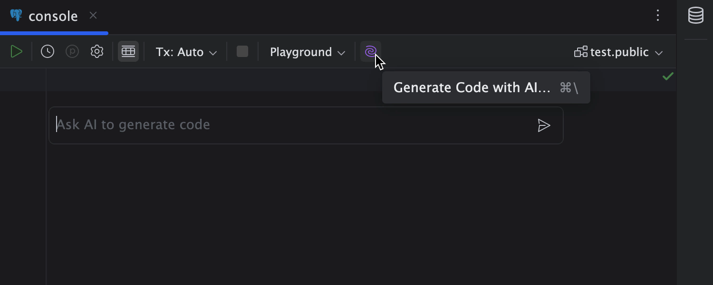Click the test.public schema icon
The width and height of the screenshot is (713, 285).
tap(580, 52)
